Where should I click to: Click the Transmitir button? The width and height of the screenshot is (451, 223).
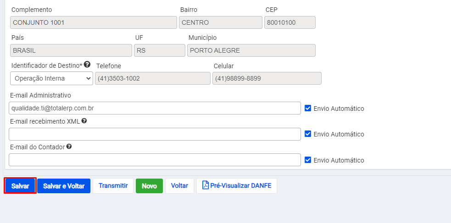pyautogui.click(x=113, y=186)
